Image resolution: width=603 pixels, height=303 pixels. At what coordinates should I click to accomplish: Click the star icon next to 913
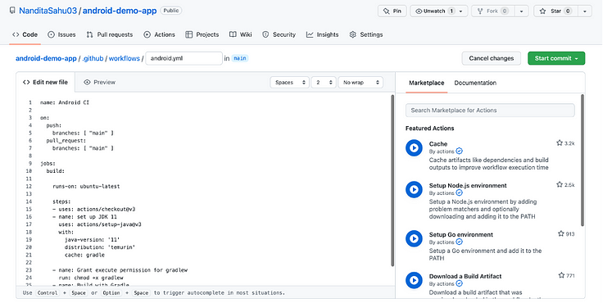point(560,233)
